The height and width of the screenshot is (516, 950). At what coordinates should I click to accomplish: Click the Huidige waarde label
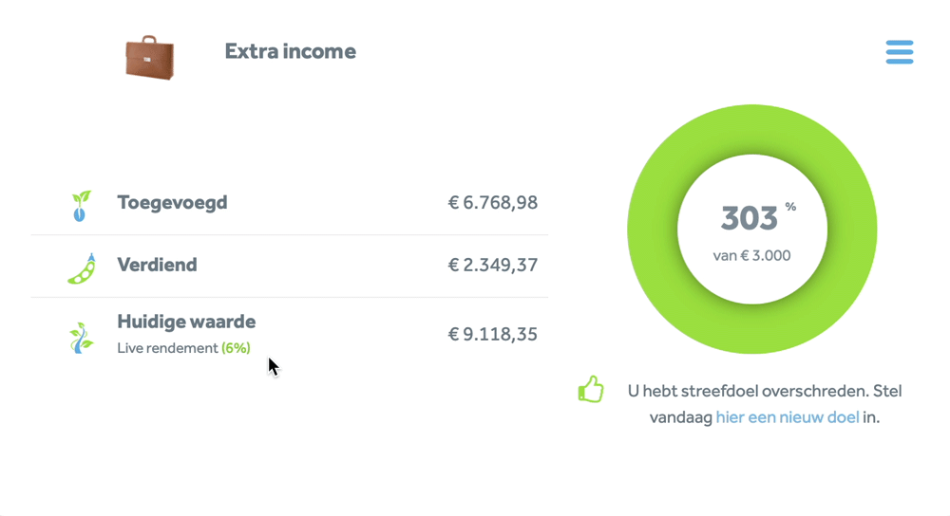(x=186, y=322)
